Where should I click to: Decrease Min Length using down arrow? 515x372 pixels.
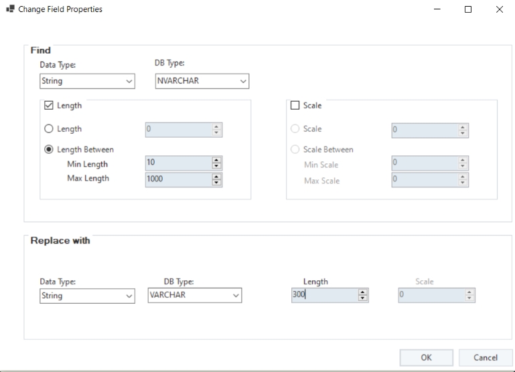coord(216,167)
